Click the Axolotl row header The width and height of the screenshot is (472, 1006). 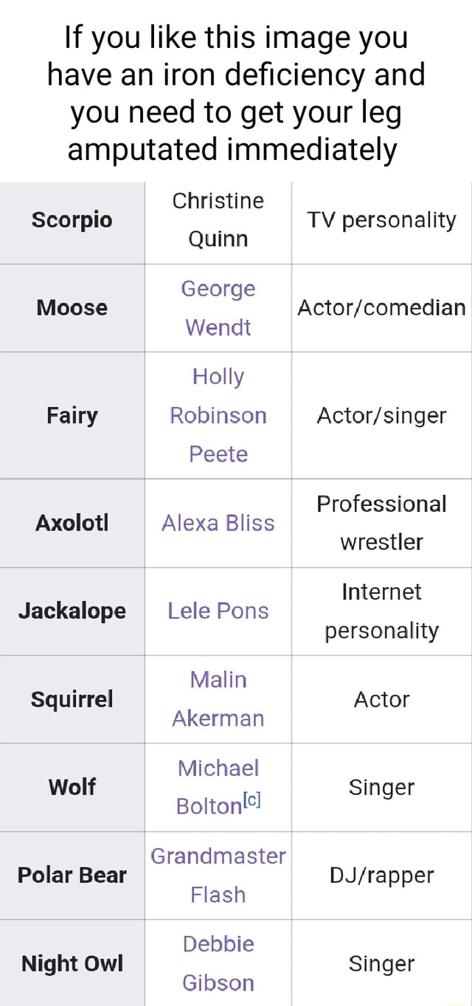pyautogui.click(x=72, y=523)
